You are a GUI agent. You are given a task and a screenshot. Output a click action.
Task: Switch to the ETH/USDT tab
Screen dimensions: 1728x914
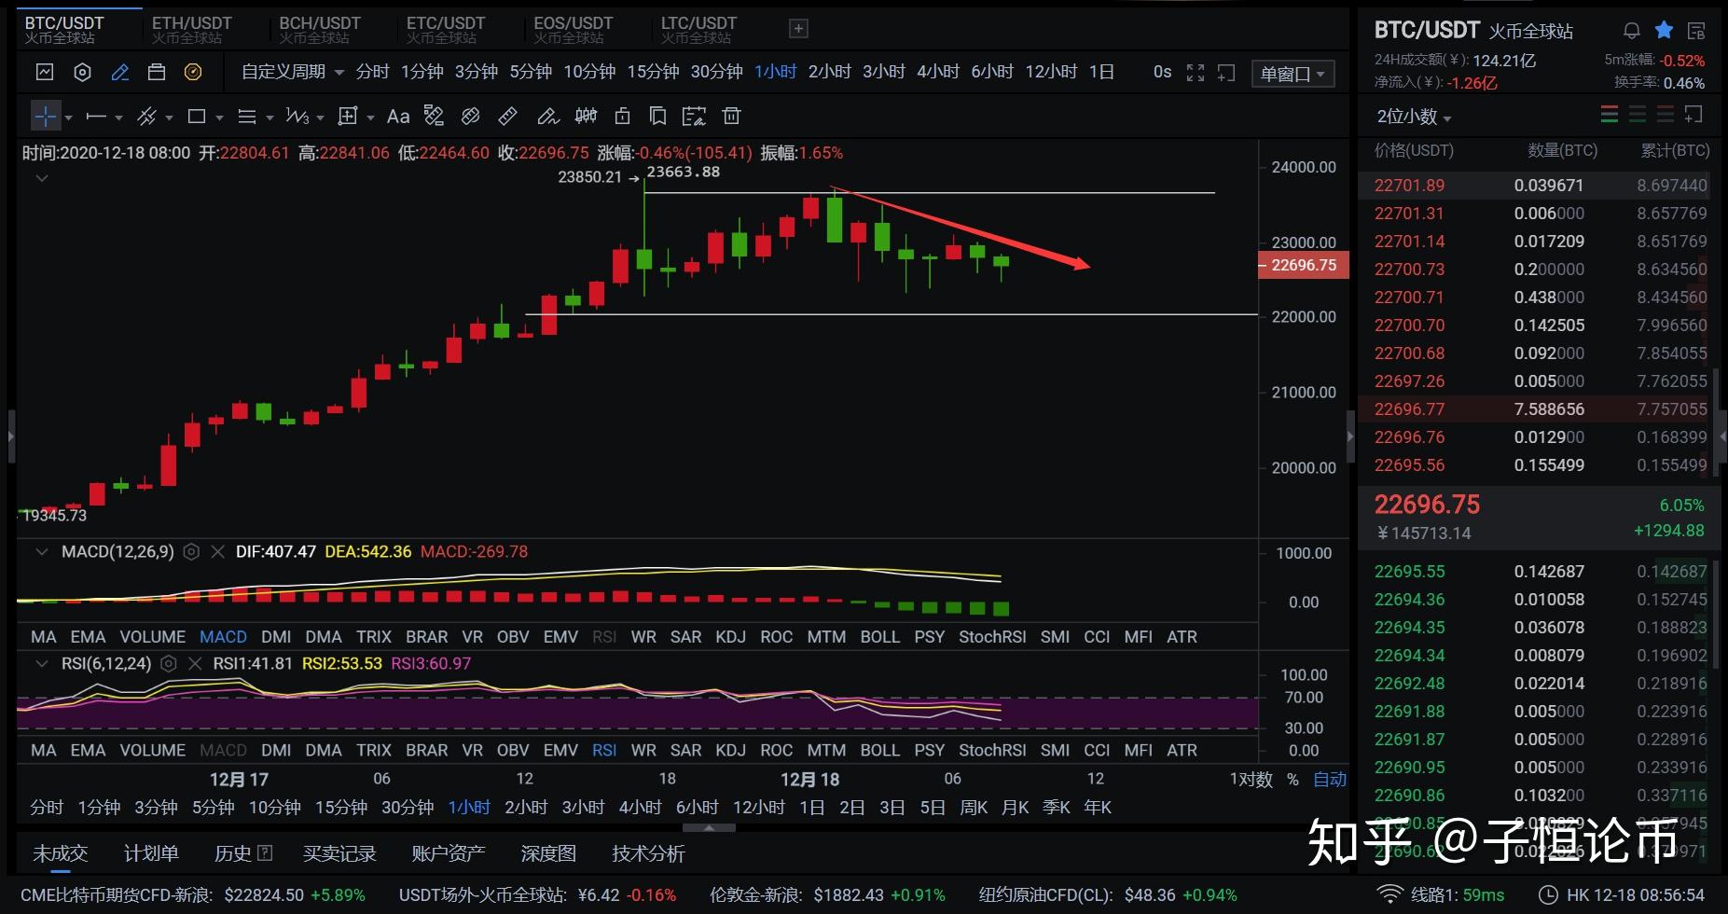click(x=192, y=29)
